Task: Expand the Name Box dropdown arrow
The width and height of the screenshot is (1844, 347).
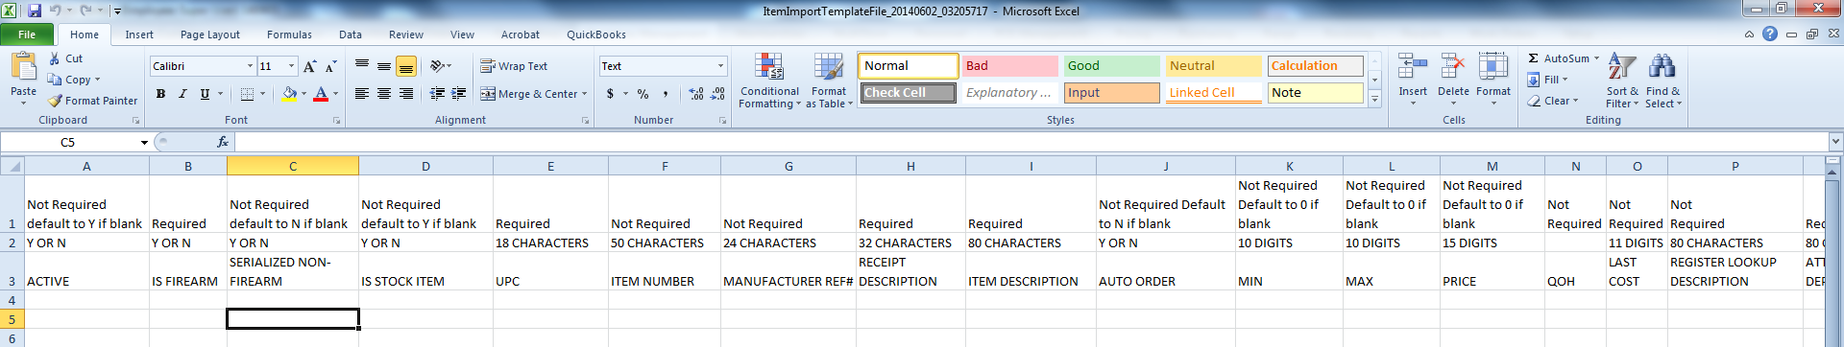Action: pos(144,143)
